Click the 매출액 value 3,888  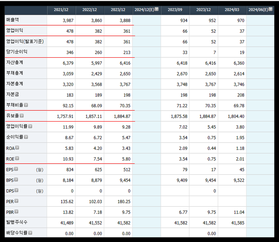click(x=125, y=20)
